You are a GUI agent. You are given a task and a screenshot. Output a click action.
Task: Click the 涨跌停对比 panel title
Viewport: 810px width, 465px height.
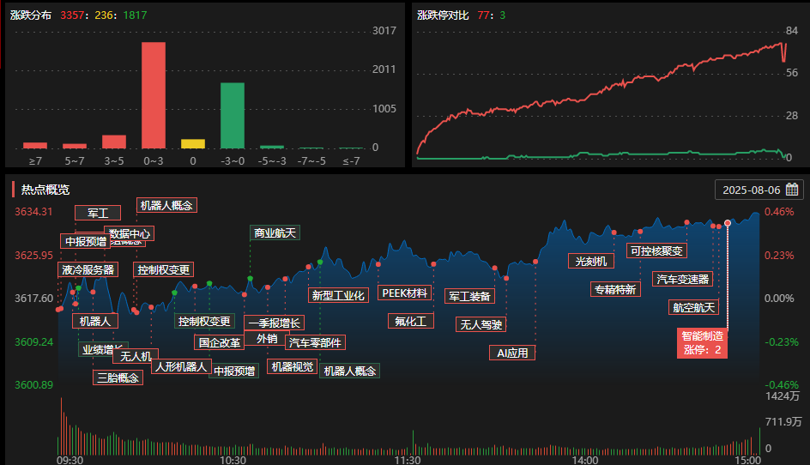coord(443,15)
